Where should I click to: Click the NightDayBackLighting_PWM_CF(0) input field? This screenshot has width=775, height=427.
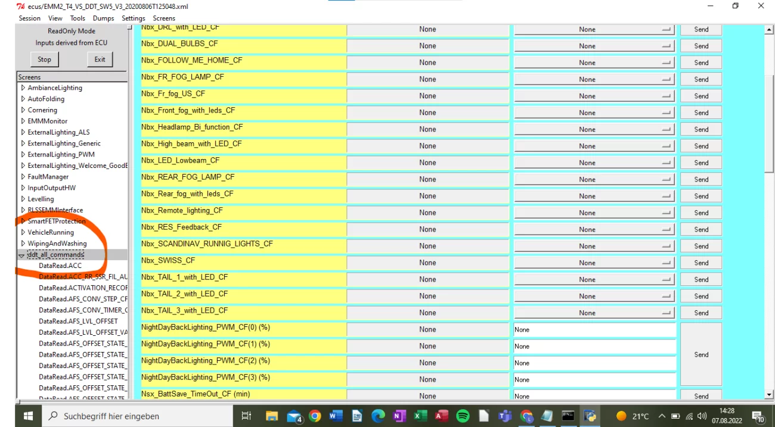click(x=594, y=329)
